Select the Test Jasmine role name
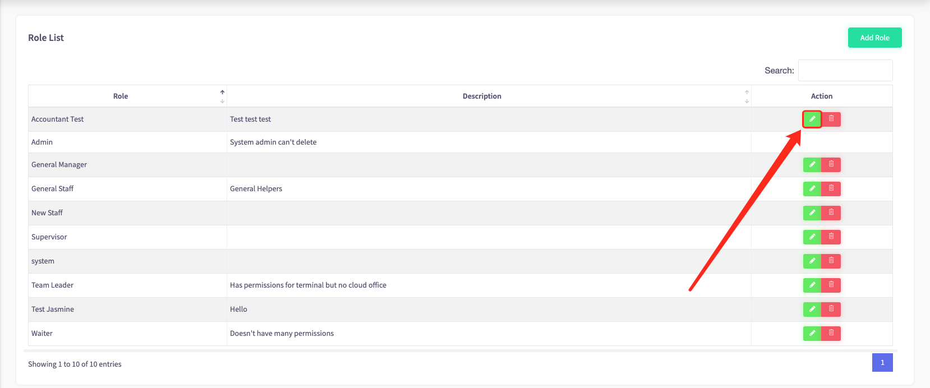The image size is (930, 388). 53,309
